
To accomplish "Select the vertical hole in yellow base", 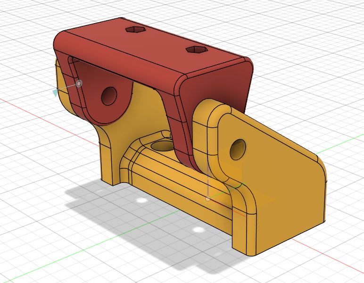I will click(162, 146).
